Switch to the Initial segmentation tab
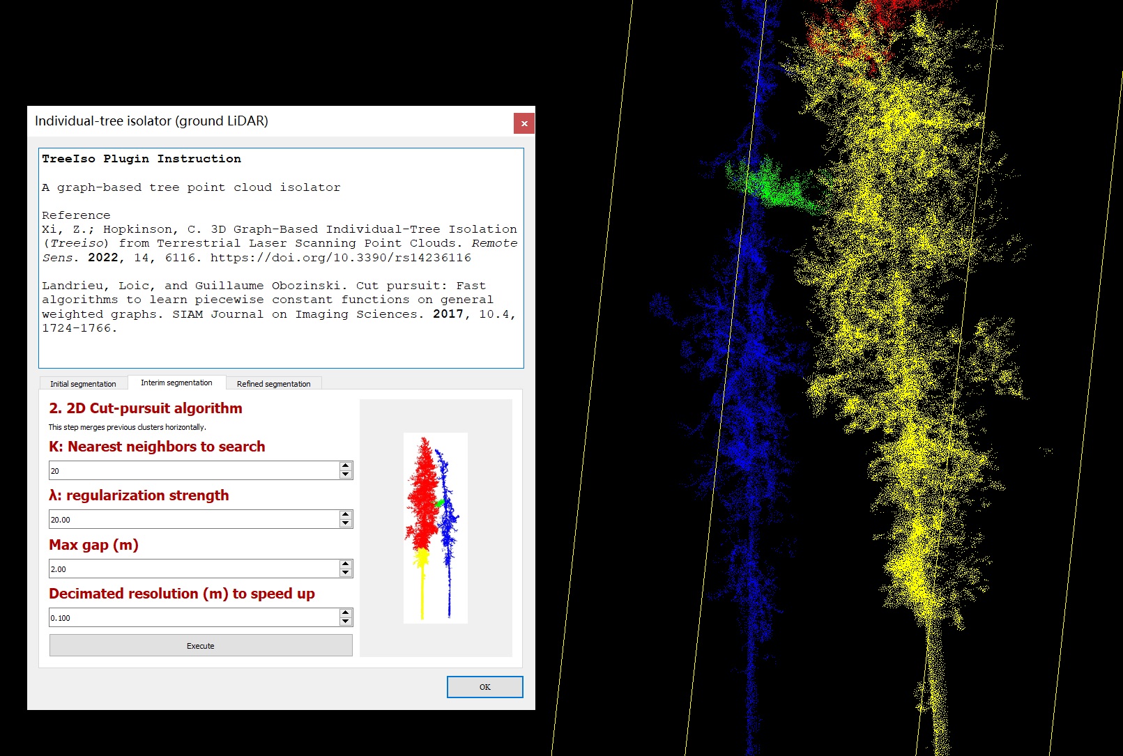This screenshot has width=1123, height=756. [x=83, y=384]
